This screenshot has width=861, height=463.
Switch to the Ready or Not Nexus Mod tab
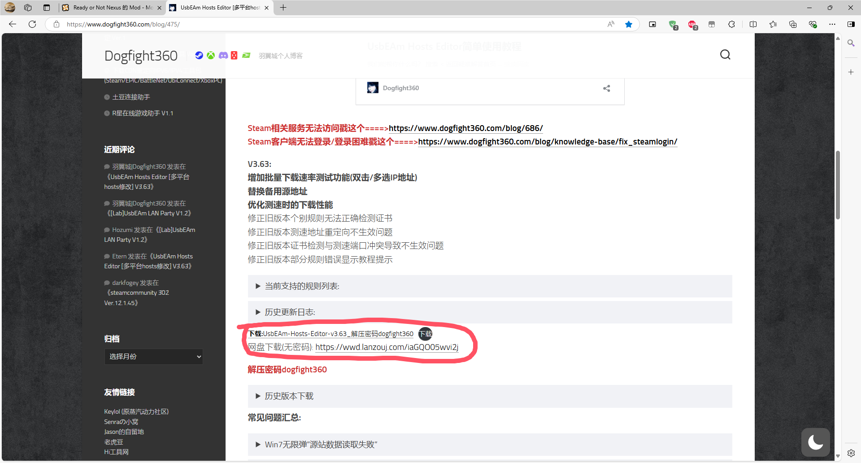(x=112, y=8)
